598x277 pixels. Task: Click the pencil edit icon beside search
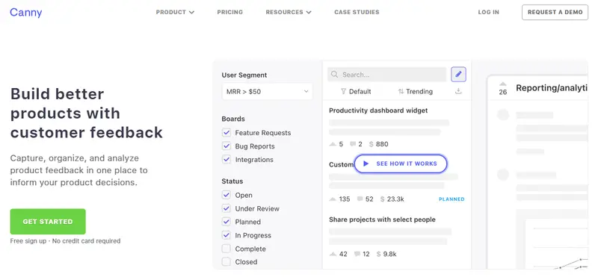click(x=458, y=75)
